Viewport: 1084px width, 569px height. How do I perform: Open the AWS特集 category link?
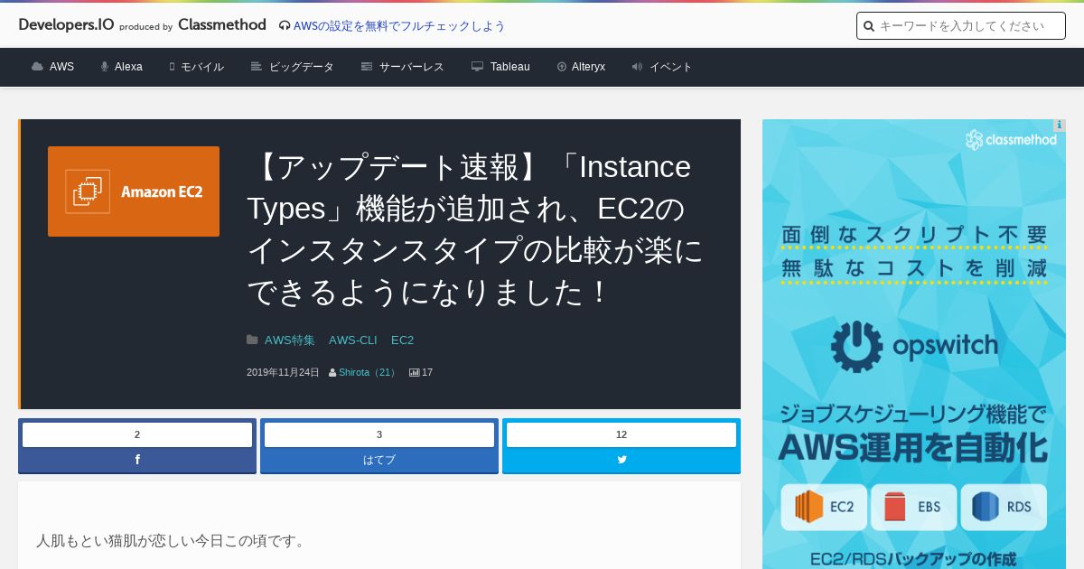290,340
